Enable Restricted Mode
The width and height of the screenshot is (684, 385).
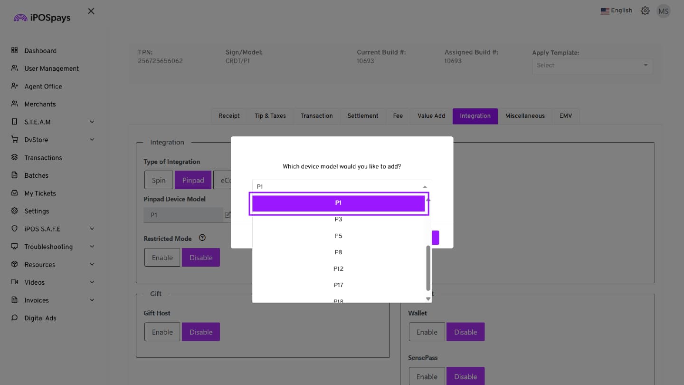(x=162, y=258)
